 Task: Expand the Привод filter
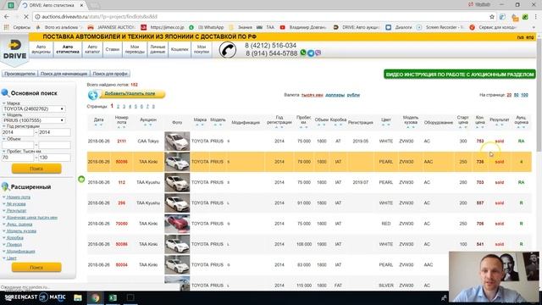(x=14, y=245)
